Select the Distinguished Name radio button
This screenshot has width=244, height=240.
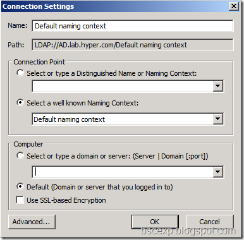(x=20, y=73)
